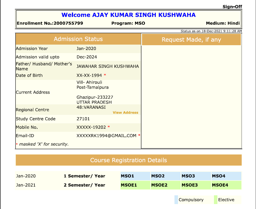Click the Dec-2024 validity value
This screenshot has width=256, height=209.
pos(87,57)
